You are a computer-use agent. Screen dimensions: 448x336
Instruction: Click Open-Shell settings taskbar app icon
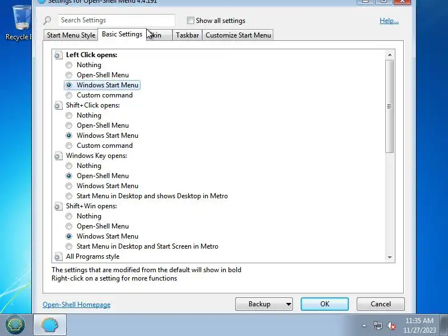pyautogui.click(x=50, y=325)
